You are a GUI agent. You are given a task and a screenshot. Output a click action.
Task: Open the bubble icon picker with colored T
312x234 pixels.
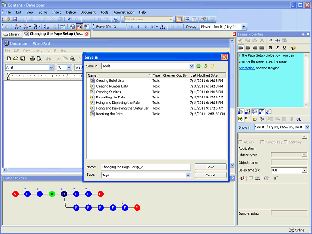click(293, 48)
